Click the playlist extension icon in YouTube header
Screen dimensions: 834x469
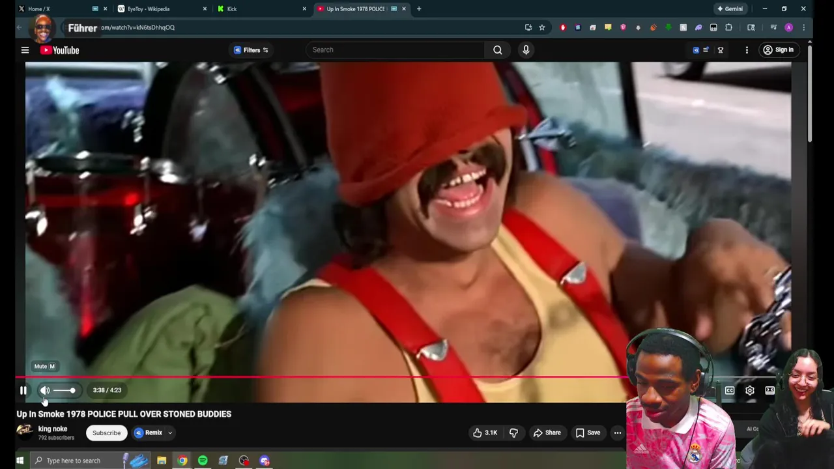(706, 50)
